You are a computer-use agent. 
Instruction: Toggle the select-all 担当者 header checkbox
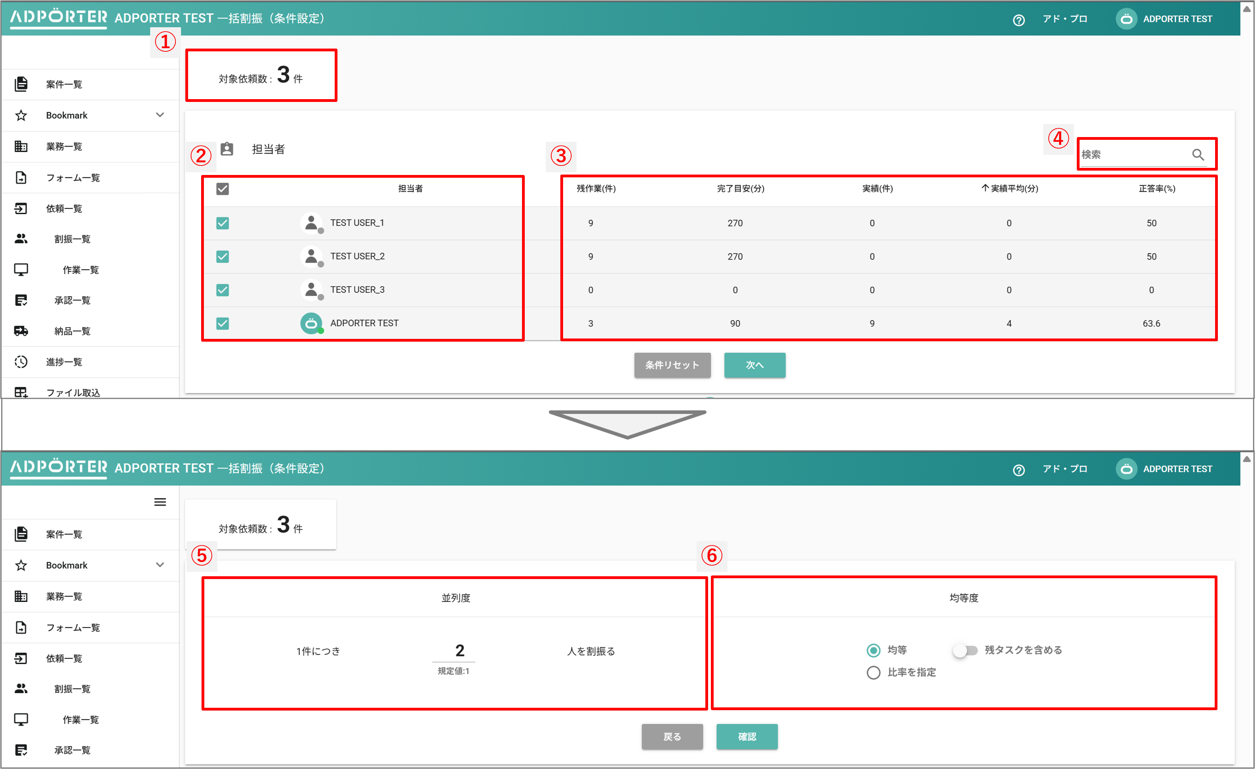(x=222, y=189)
